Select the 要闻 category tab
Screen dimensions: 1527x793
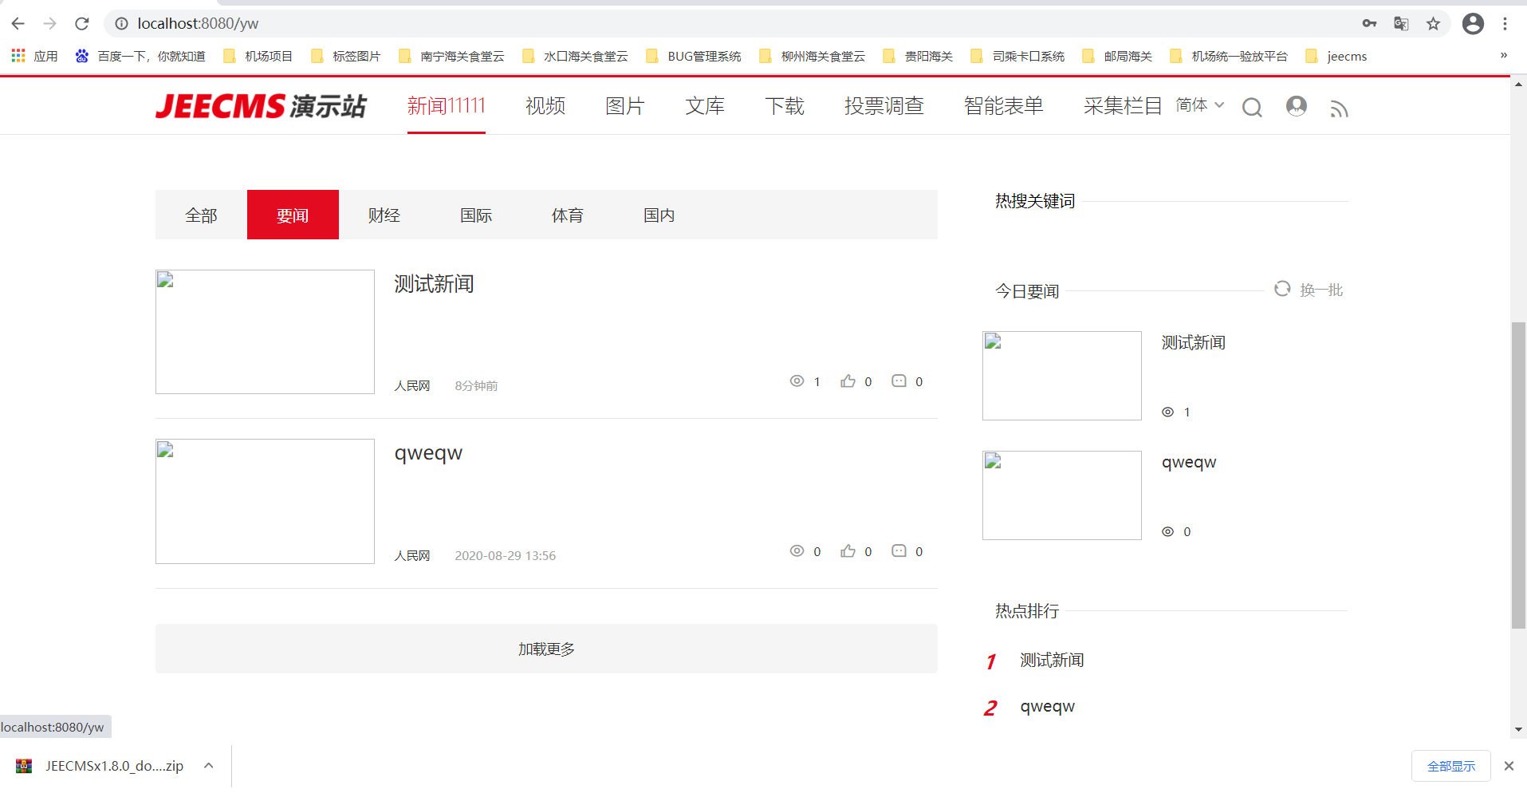pyautogui.click(x=293, y=215)
